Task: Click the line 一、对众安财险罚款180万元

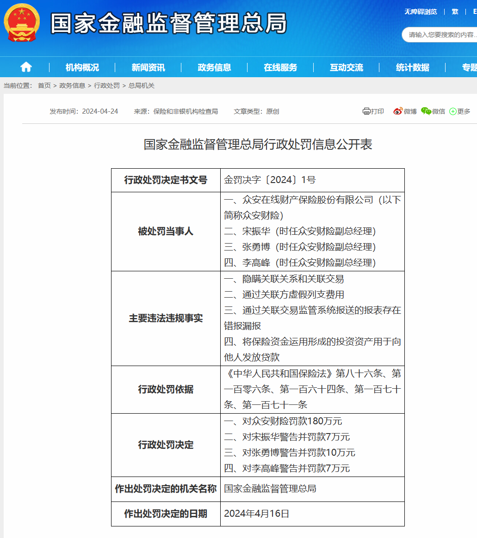Action: point(283,421)
